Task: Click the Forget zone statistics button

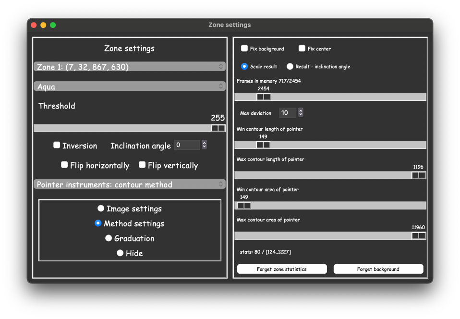Action: [x=282, y=269]
